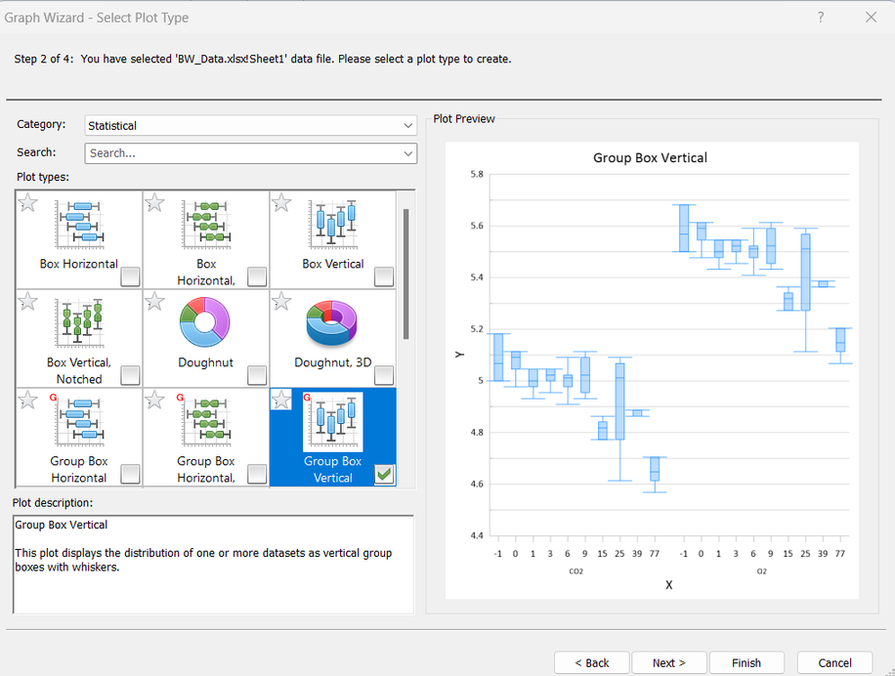Select the Doughnut plot icon

click(205, 321)
